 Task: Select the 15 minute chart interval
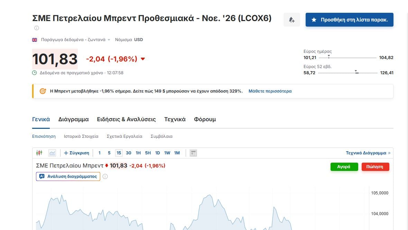(x=119, y=153)
